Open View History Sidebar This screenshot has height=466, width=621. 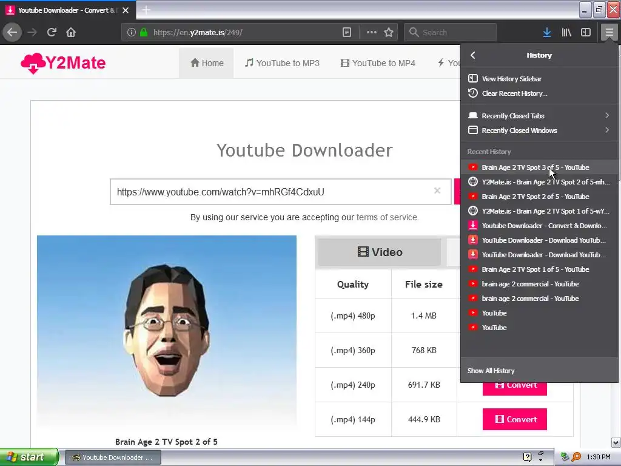coord(539,78)
